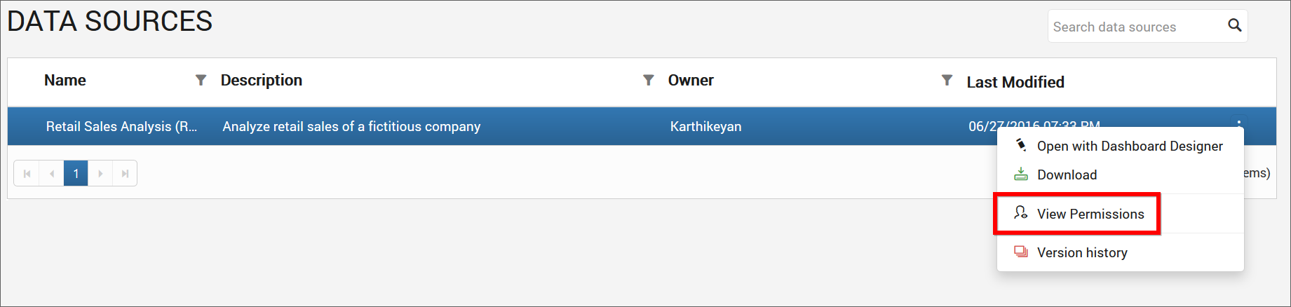
Task: Click the red Version history icon
Action: coord(1021,252)
